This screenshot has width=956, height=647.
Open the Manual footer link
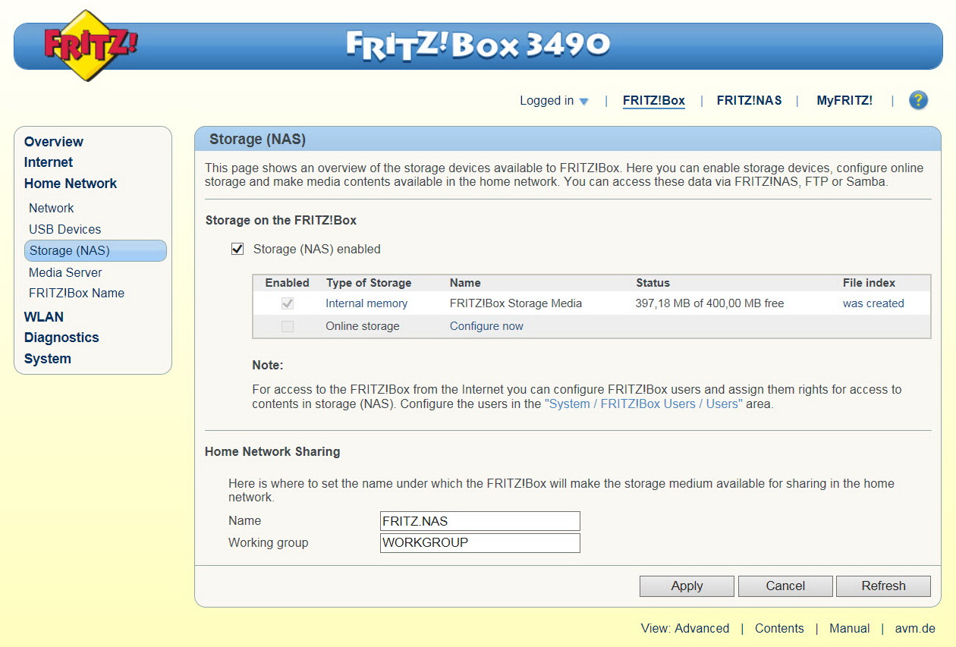(x=850, y=629)
